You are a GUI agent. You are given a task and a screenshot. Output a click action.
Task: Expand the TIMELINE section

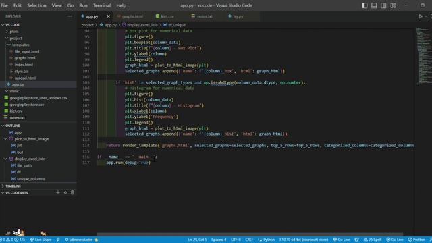click(13, 186)
